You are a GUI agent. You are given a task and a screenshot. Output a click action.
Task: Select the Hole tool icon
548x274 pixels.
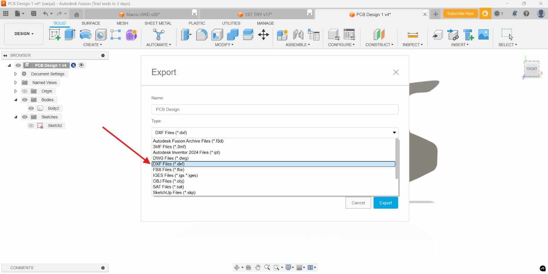(x=101, y=35)
